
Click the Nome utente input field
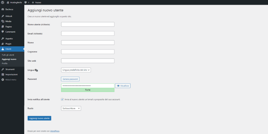pyautogui.click(x=88, y=24)
